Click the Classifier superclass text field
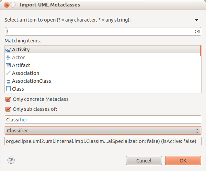Image resolution: width=206 pixels, height=171 pixels. tap(103, 120)
